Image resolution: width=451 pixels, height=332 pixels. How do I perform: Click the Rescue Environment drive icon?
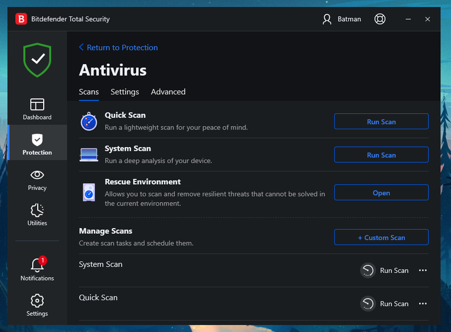[x=89, y=193]
